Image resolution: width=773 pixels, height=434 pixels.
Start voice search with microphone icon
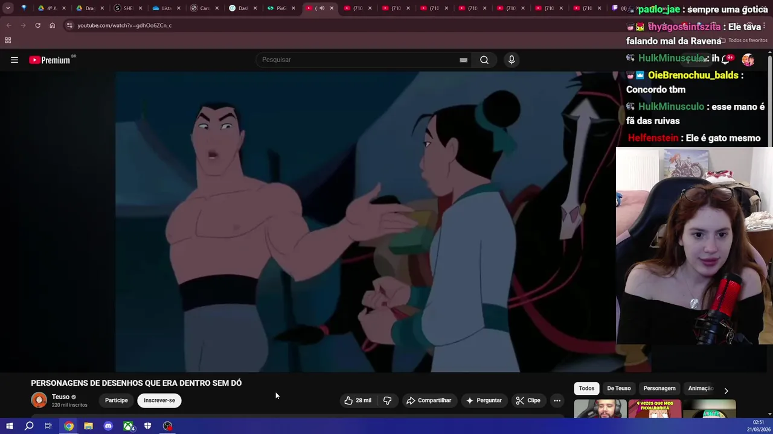click(x=512, y=60)
